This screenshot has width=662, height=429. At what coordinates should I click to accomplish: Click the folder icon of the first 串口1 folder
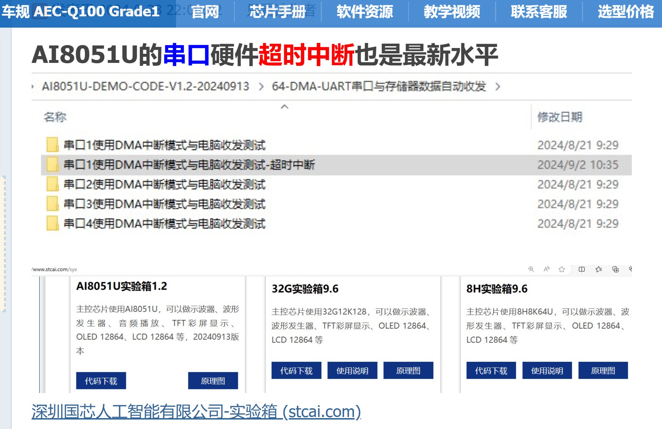(x=53, y=145)
